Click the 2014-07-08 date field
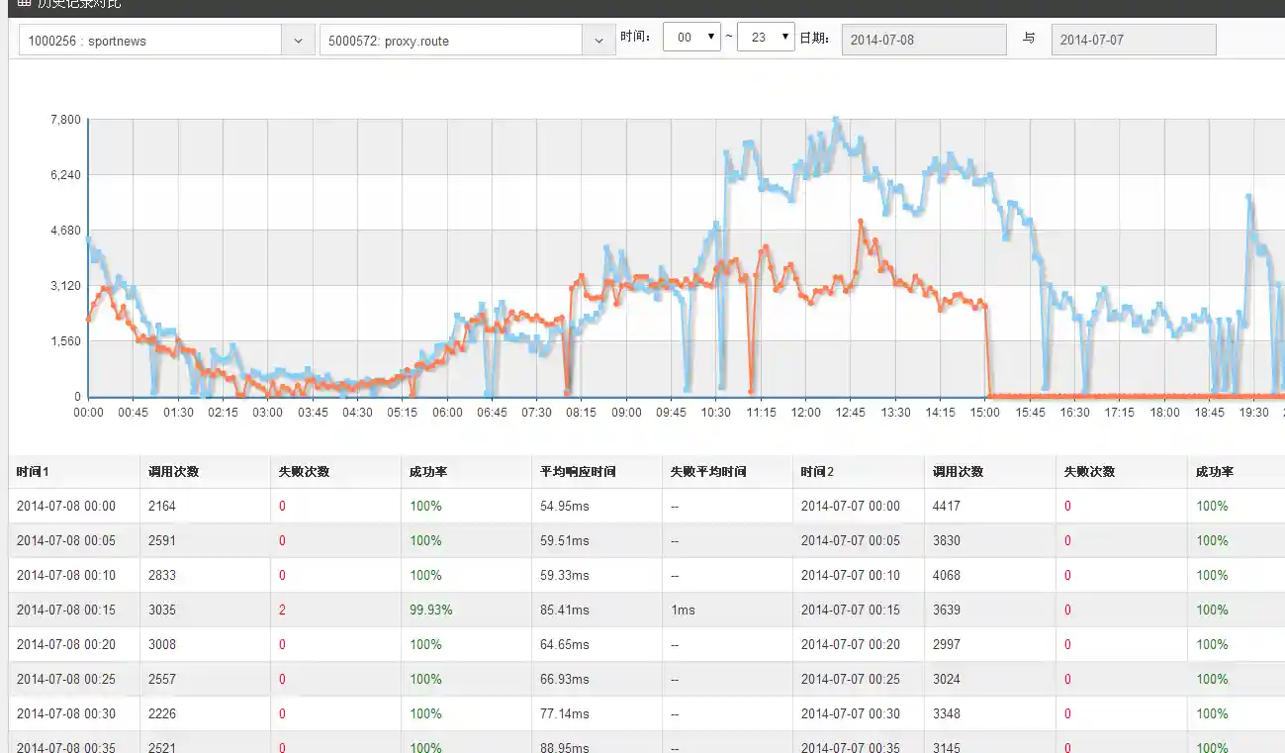 point(923,41)
